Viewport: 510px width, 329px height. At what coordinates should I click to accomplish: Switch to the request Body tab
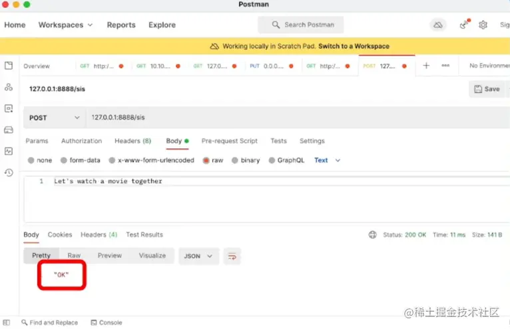(177, 141)
